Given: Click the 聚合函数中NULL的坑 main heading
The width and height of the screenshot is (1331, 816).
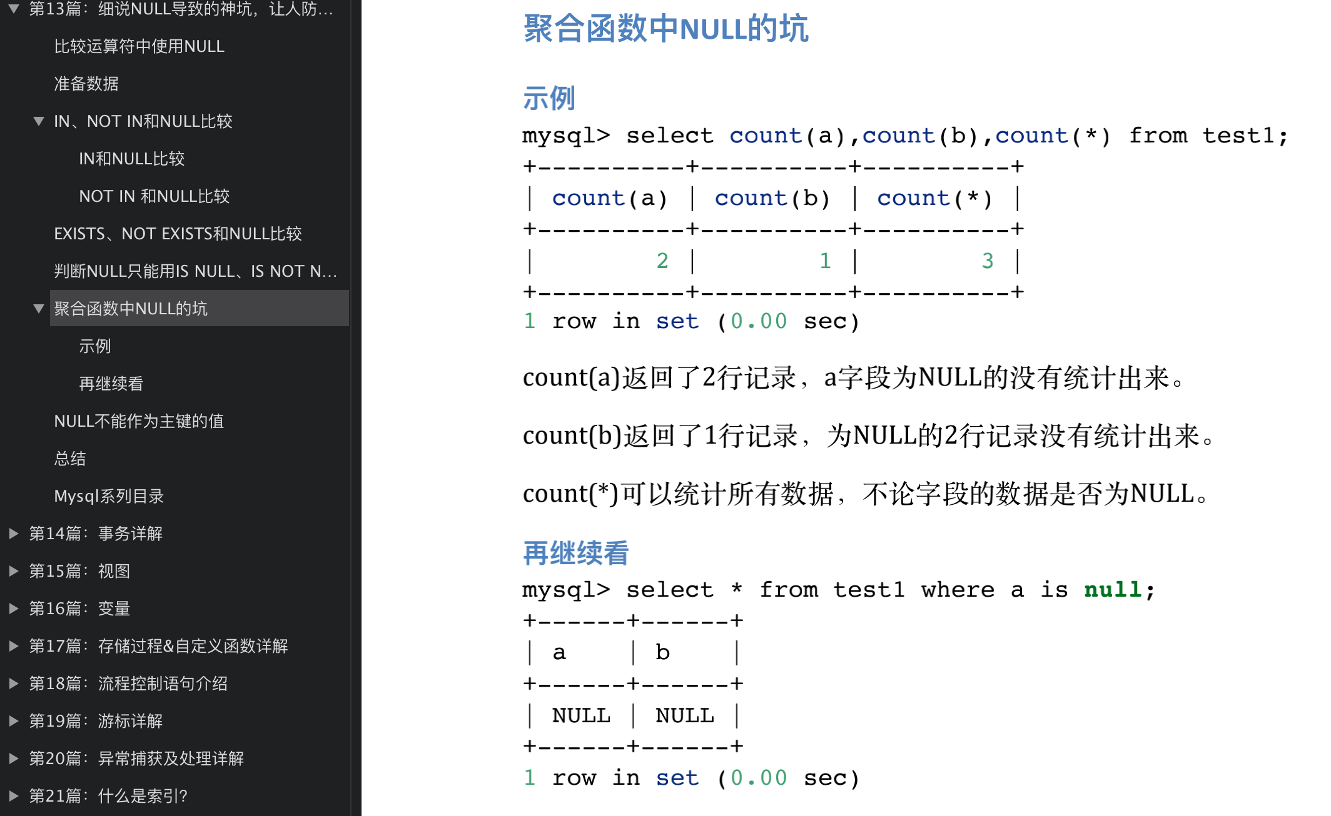Looking at the screenshot, I should coord(665,29).
